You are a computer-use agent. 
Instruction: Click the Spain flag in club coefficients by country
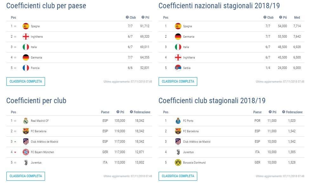(x=26, y=26)
